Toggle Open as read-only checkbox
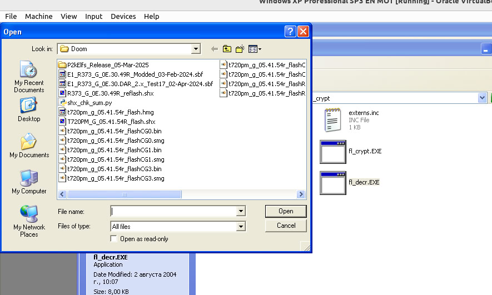The height and width of the screenshot is (295, 492). [113, 239]
